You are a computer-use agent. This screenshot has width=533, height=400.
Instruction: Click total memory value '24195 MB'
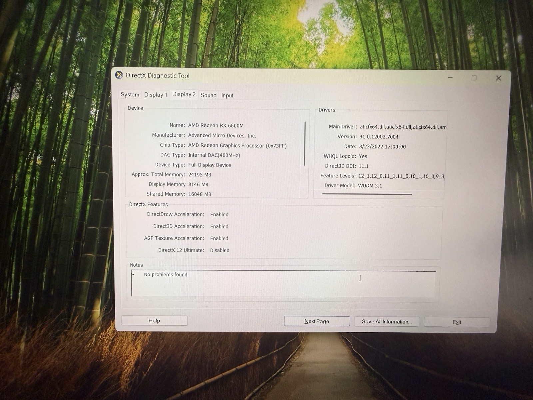[x=200, y=175]
